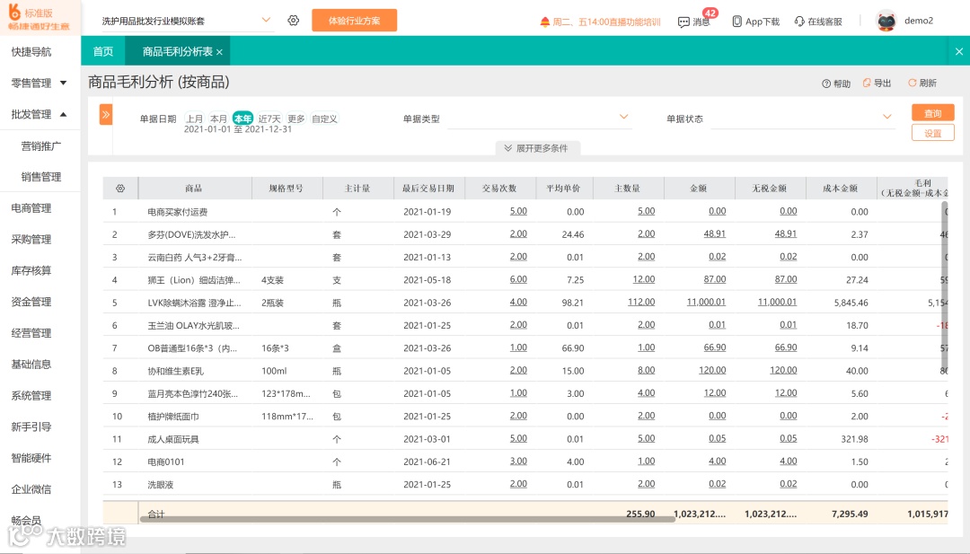
Task: Select the 更多 date filter
Action: [x=296, y=119]
